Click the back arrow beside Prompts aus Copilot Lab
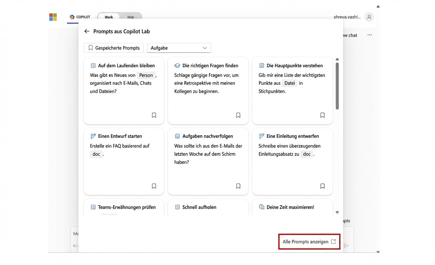 (87, 31)
